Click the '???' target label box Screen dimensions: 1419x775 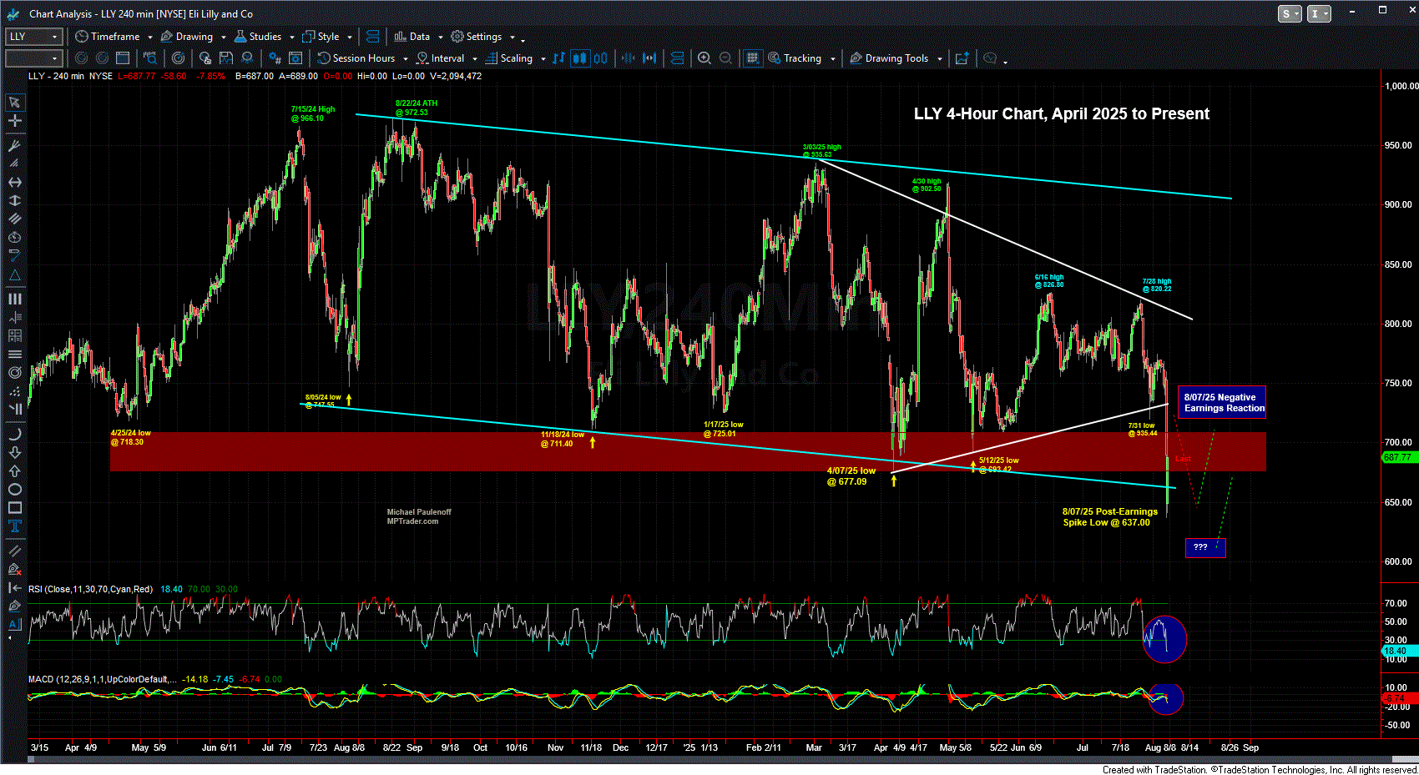(x=1205, y=547)
